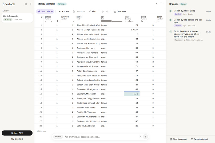
Task: Click the slash command hint icon
Action: 140,137
